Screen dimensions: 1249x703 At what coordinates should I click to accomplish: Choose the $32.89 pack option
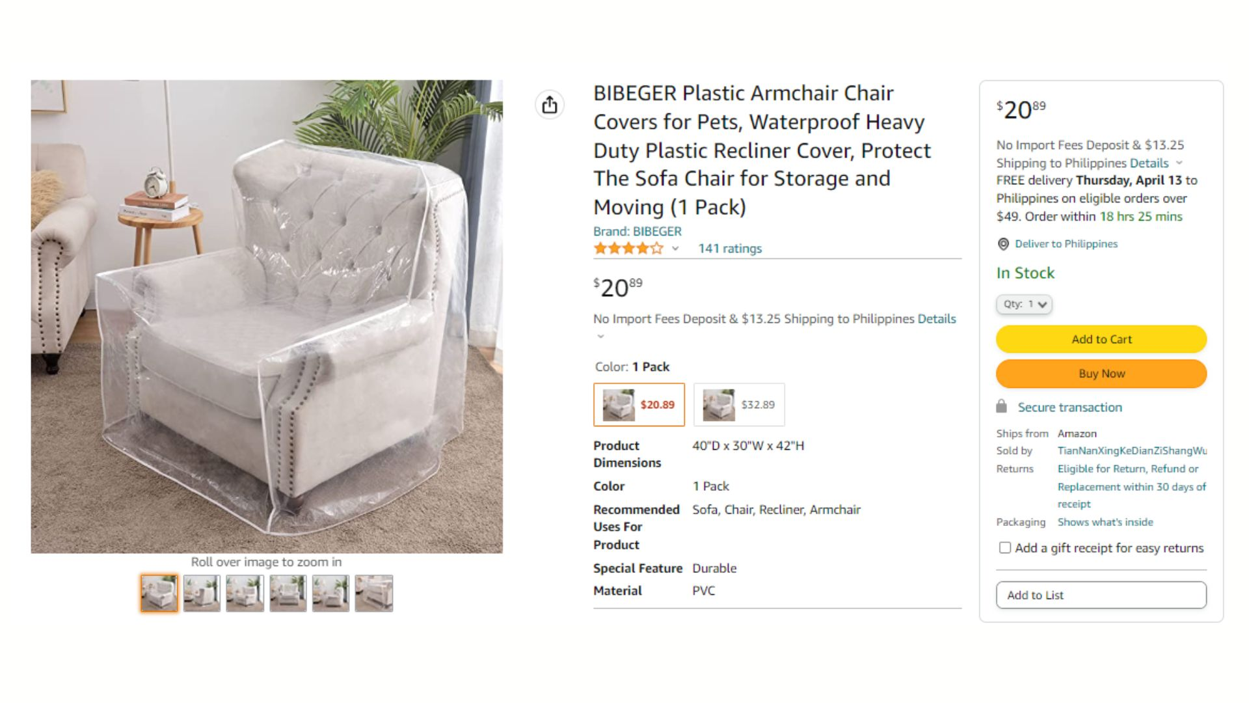point(739,405)
